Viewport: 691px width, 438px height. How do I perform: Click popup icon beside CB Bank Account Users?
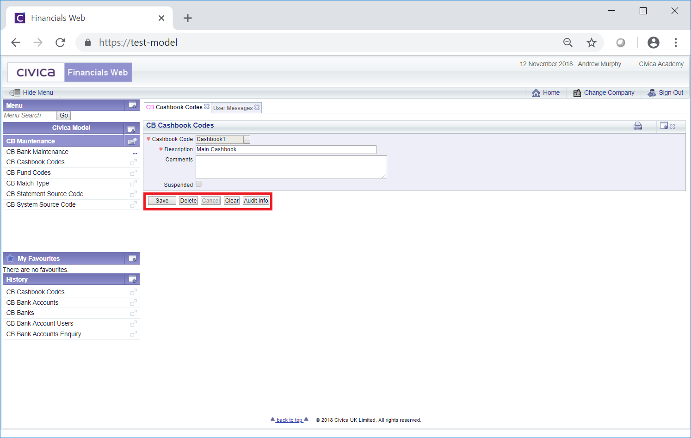click(133, 324)
